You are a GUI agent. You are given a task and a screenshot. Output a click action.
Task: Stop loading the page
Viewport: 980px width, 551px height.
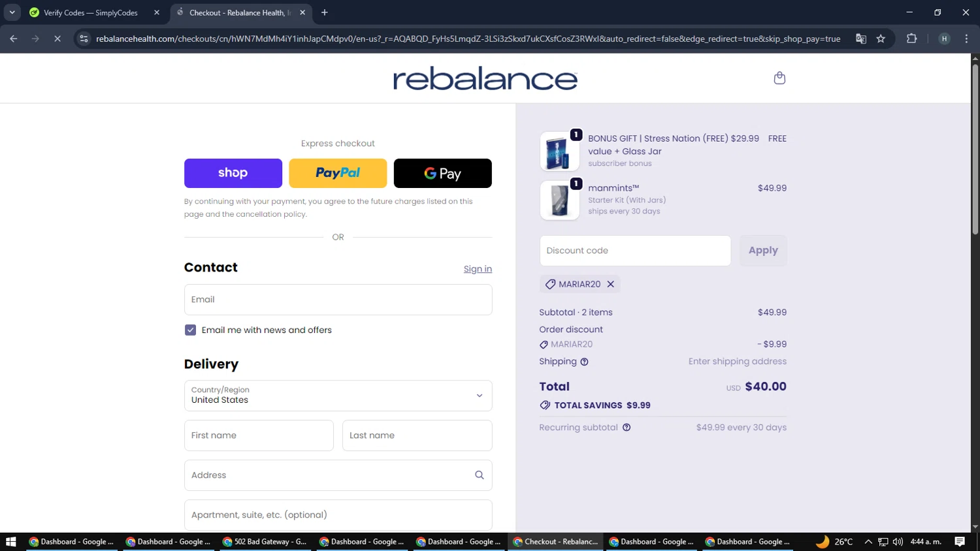click(57, 39)
